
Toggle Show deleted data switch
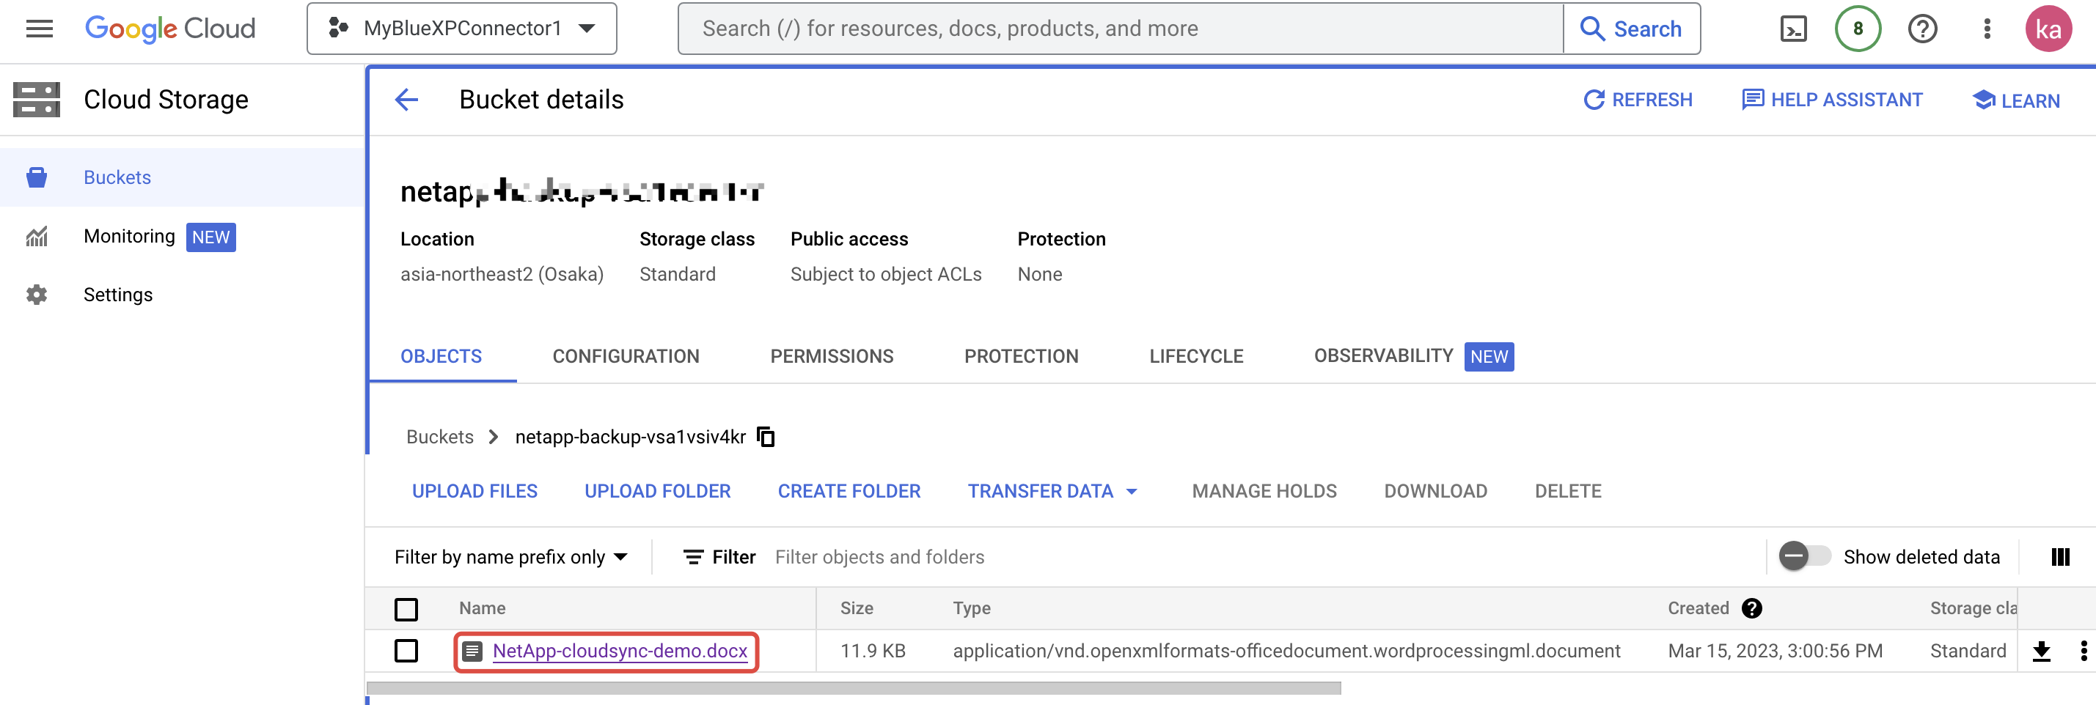[x=1804, y=557]
